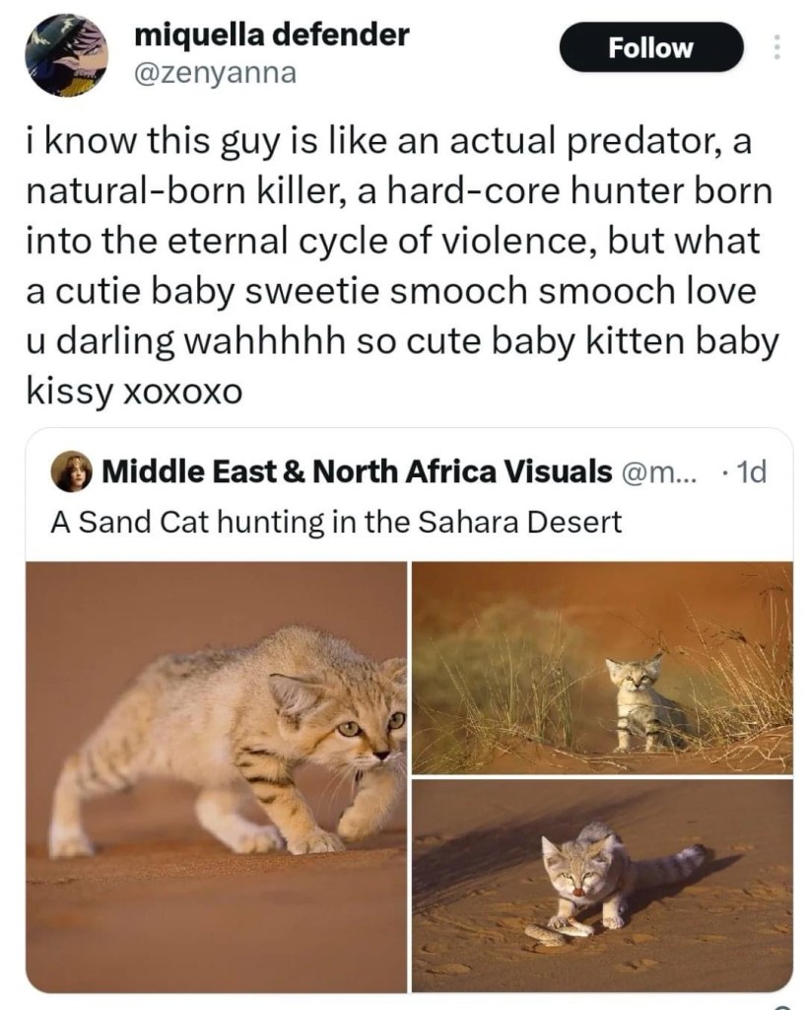
Task: Open the large left sand cat photo
Action: click(x=216, y=776)
